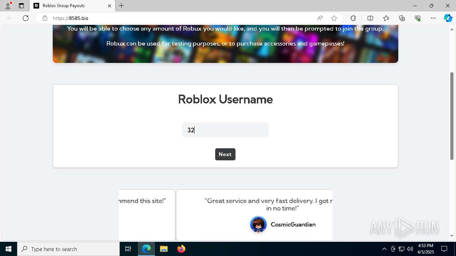Click the system tray security icon
The height and width of the screenshot is (256, 456).
click(x=393, y=249)
